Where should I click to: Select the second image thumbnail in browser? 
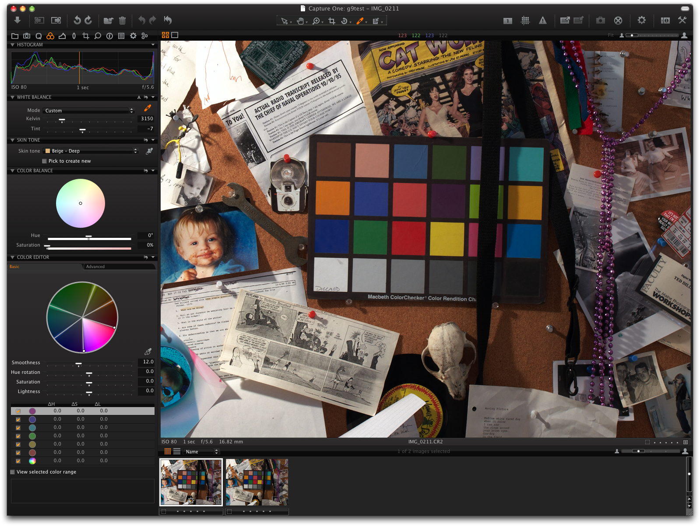pos(257,482)
